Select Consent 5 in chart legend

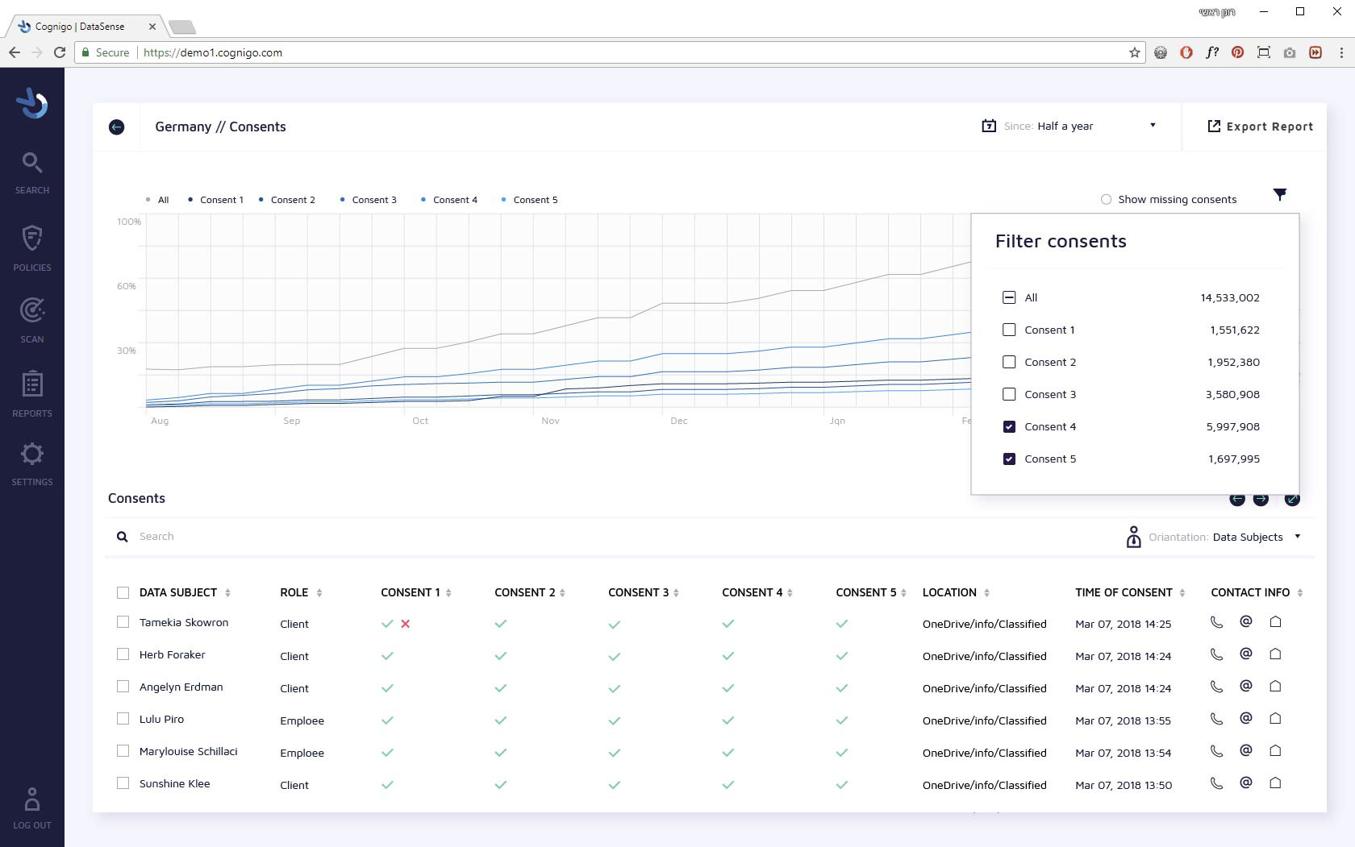(x=530, y=200)
